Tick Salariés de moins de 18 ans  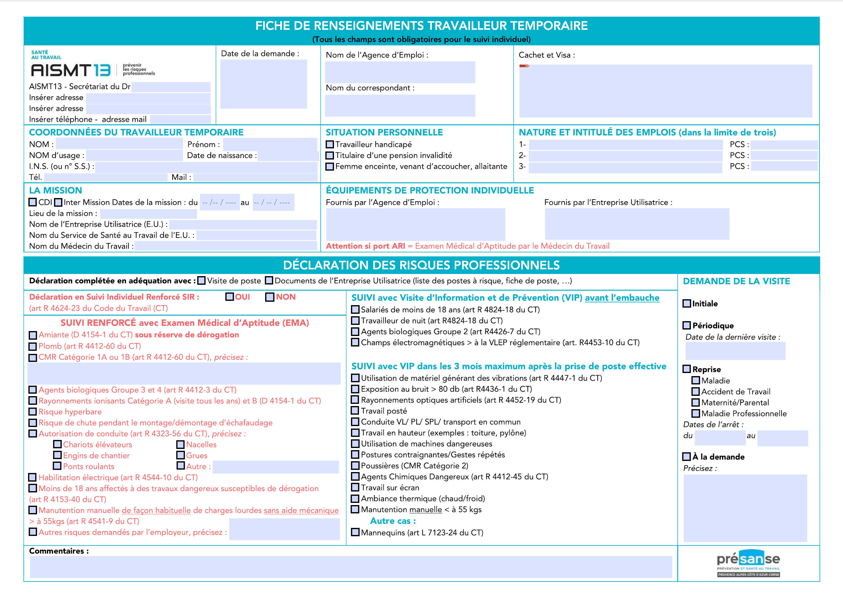(355, 309)
